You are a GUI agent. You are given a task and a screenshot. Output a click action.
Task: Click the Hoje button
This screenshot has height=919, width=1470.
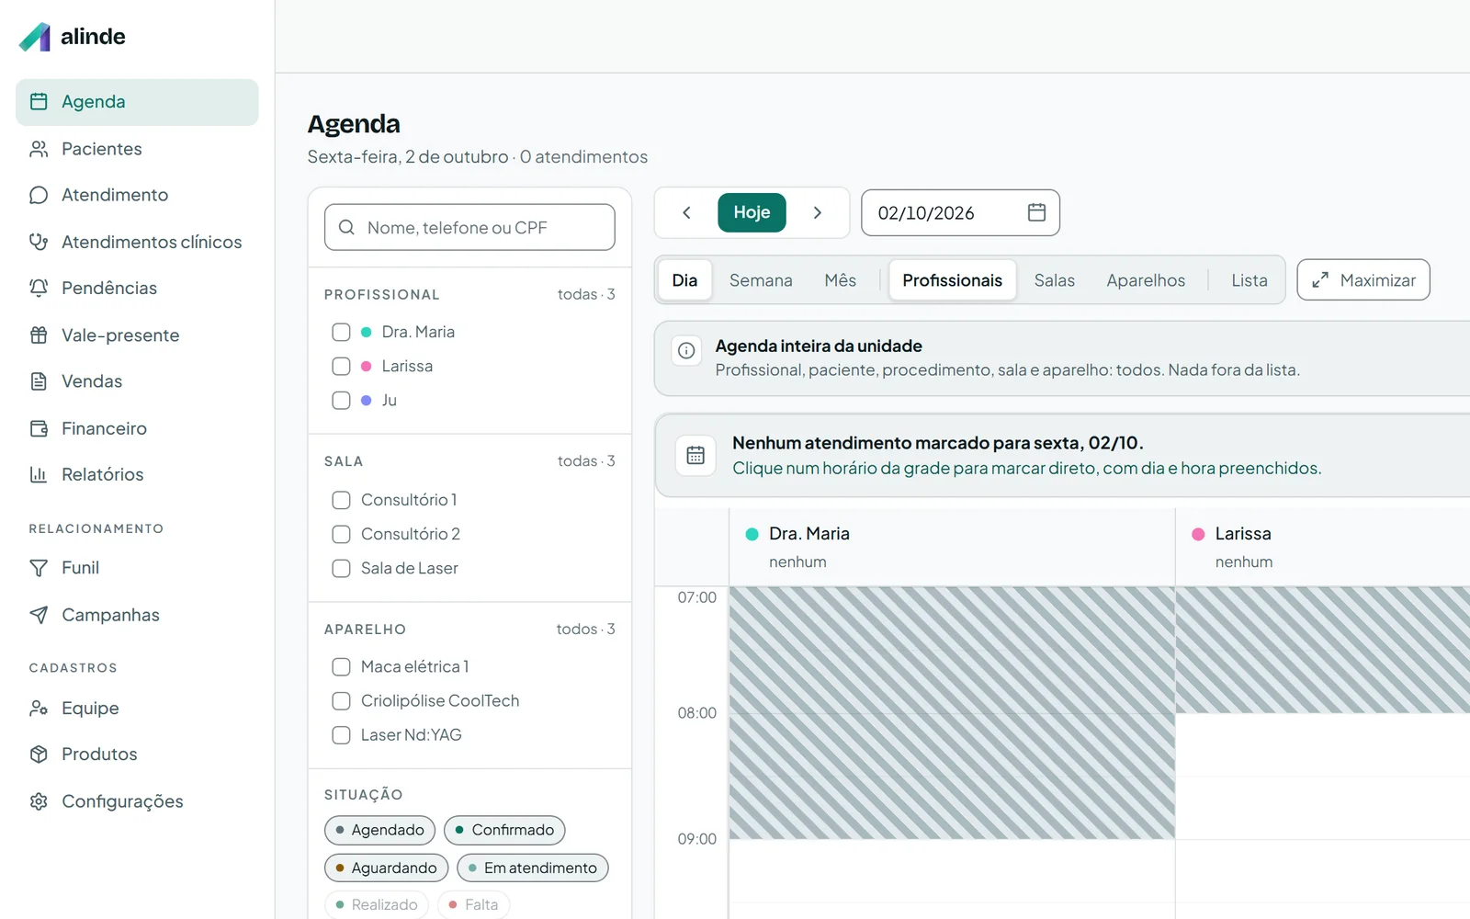(752, 212)
